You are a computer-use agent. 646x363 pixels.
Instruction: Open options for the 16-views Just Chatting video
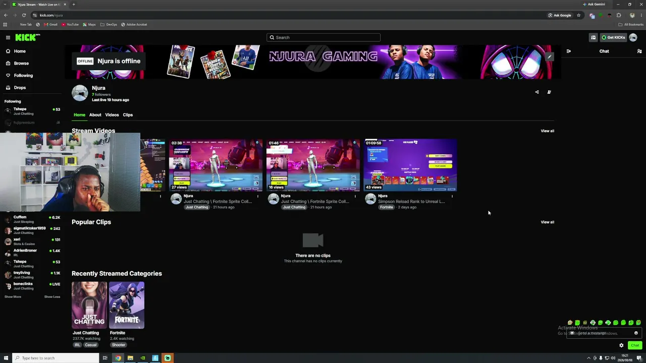click(355, 196)
